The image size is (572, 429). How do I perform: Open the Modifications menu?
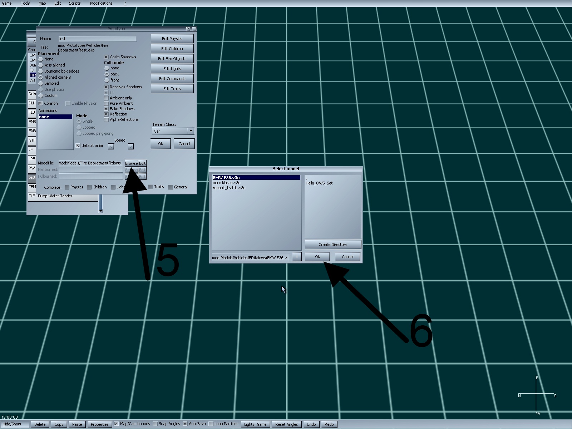point(101,3)
